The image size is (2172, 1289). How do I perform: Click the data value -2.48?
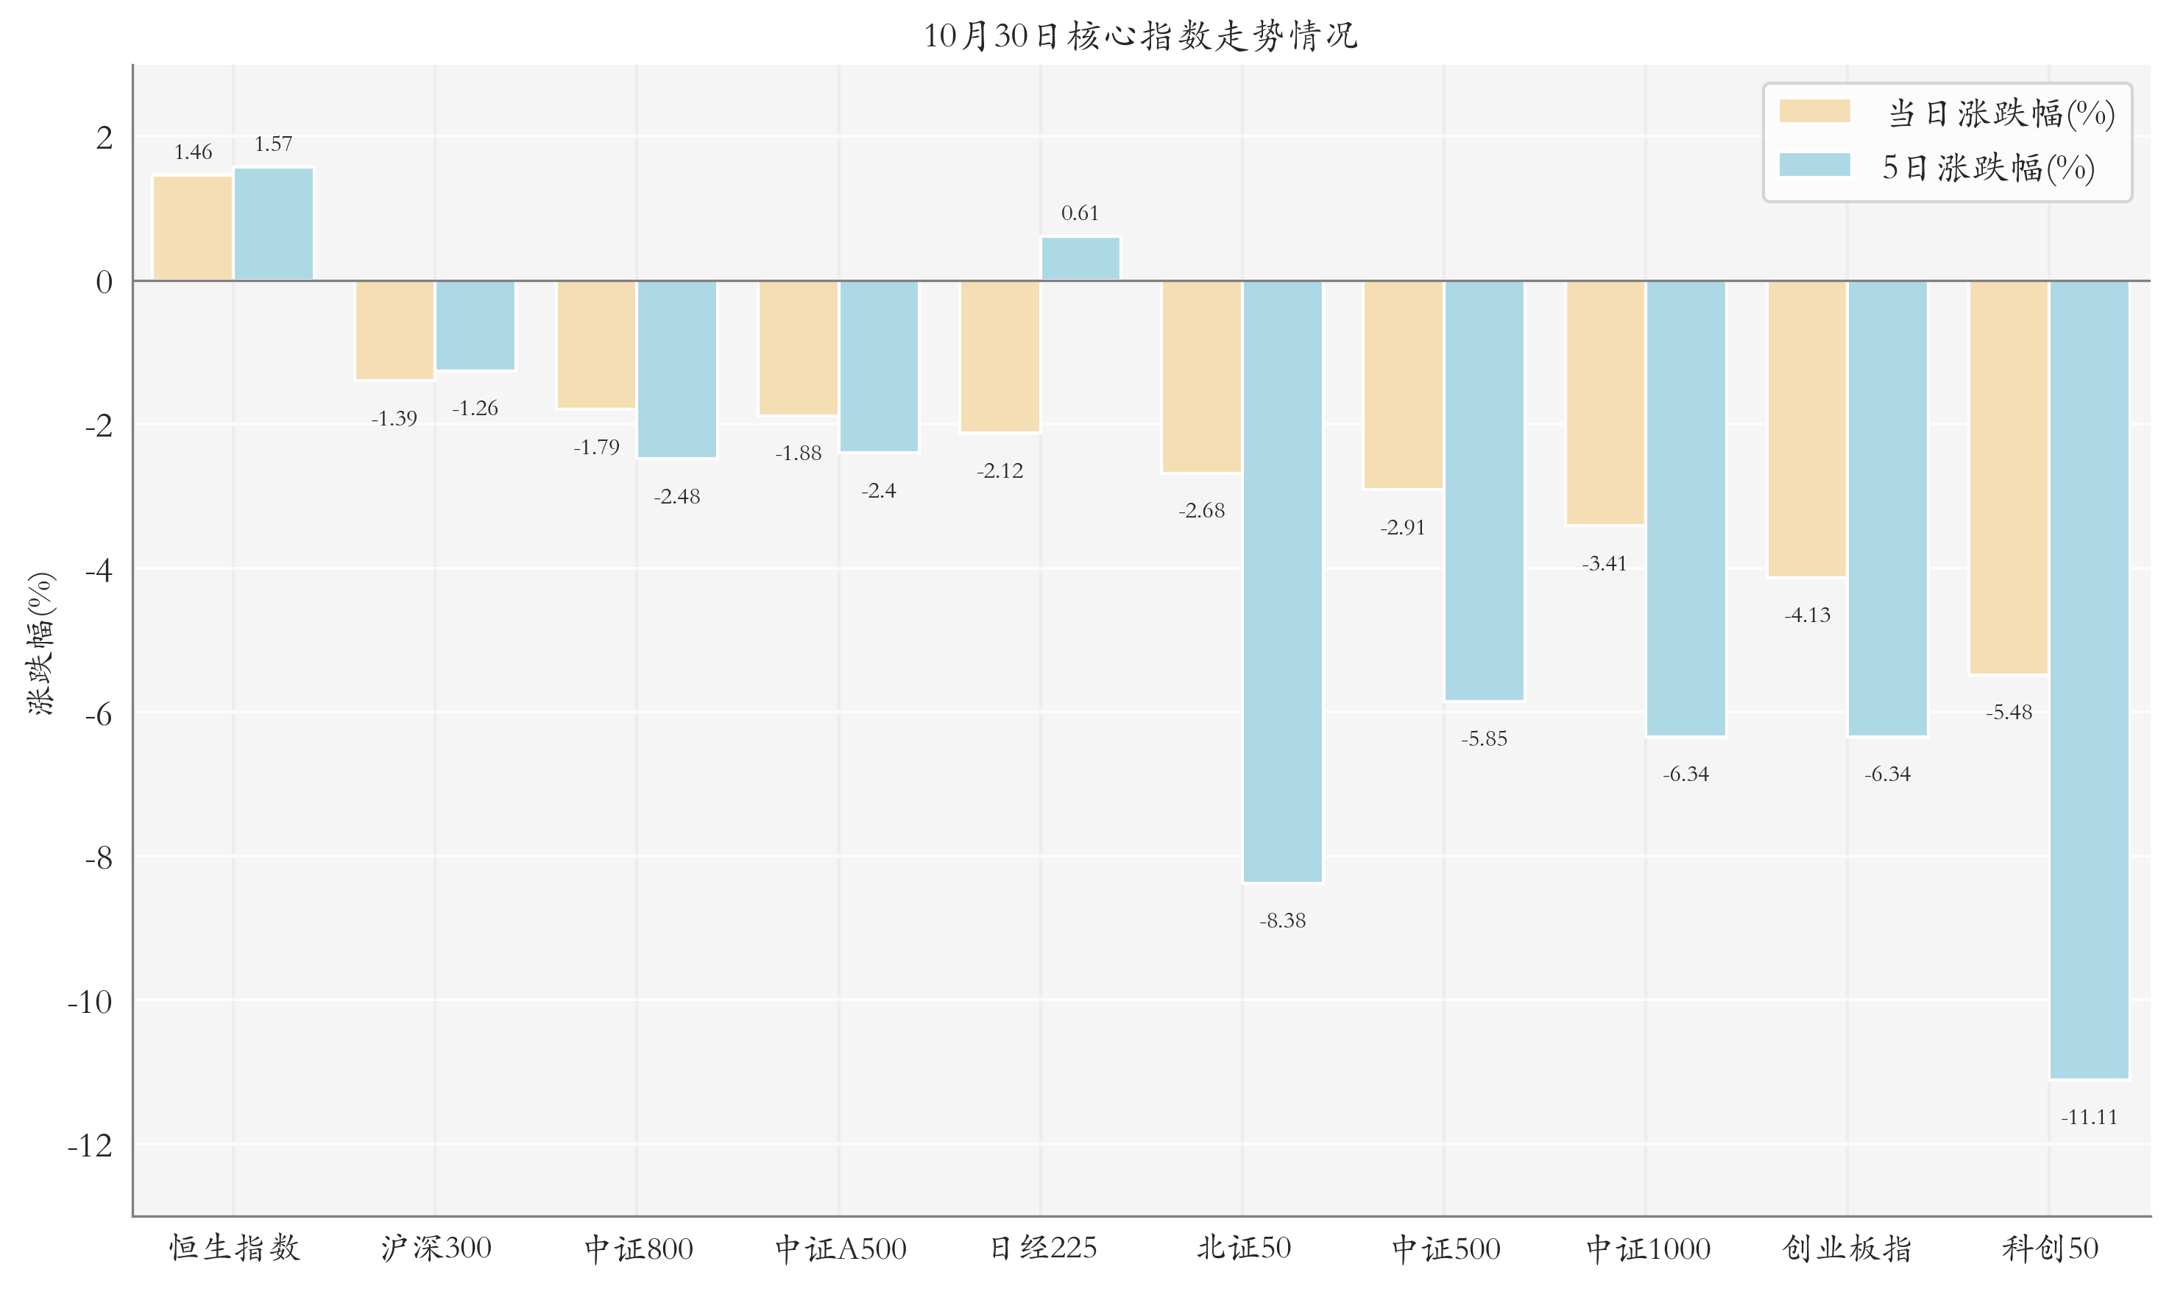coord(676,497)
